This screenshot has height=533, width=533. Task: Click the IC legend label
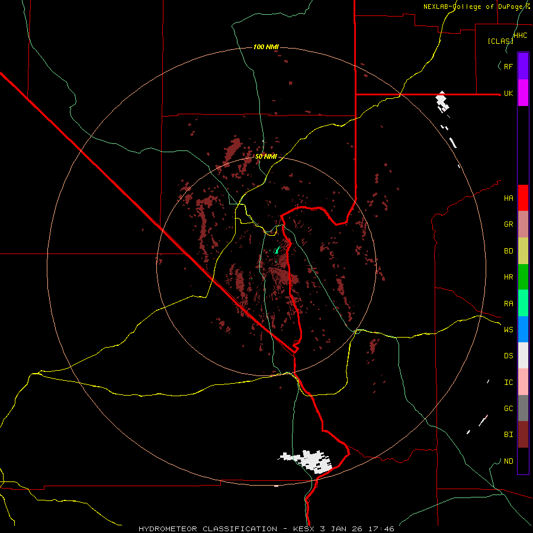click(x=508, y=383)
